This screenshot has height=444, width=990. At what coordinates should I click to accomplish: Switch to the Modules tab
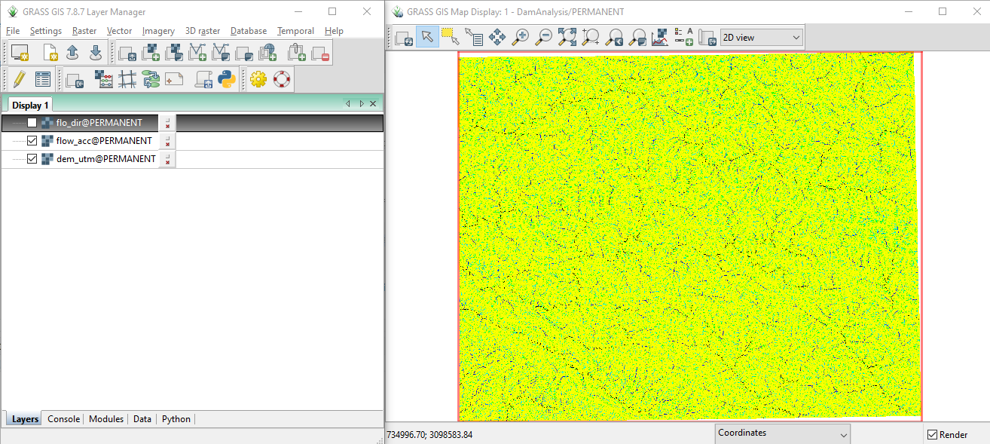point(106,419)
